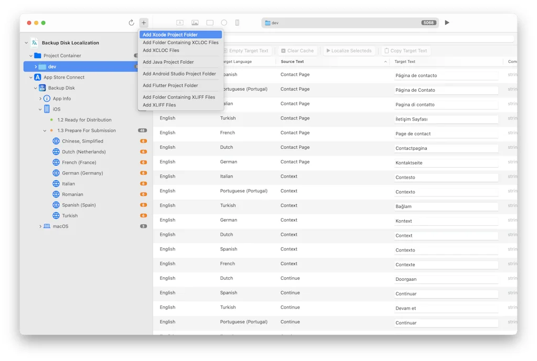Screen dimensions: 537x361
Task: Expand the macOS section
Action: (40, 226)
